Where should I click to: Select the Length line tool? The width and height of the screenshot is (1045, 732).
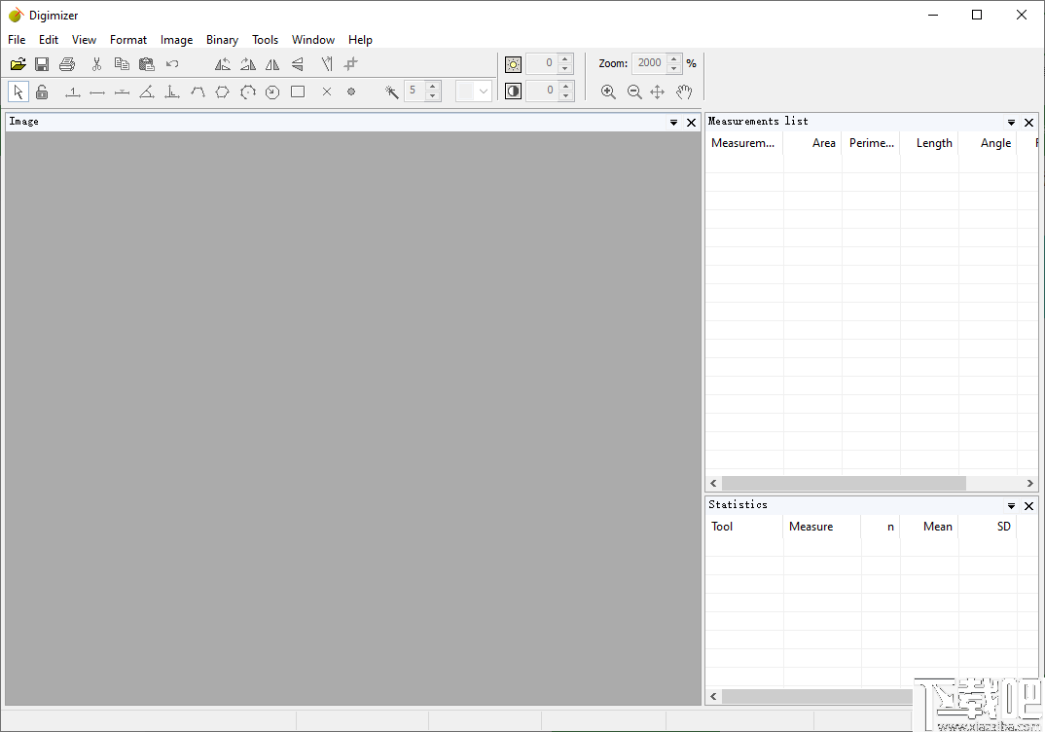coord(97,92)
